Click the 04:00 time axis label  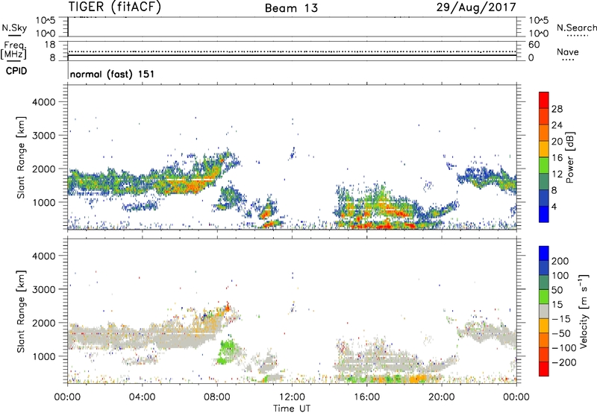pos(142,397)
